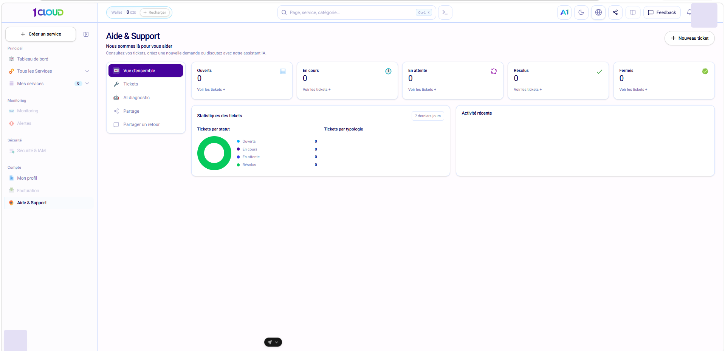Click the grid icon on Ouverts card
The width and height of the screenshot is (725, 351).
[283, 71]
